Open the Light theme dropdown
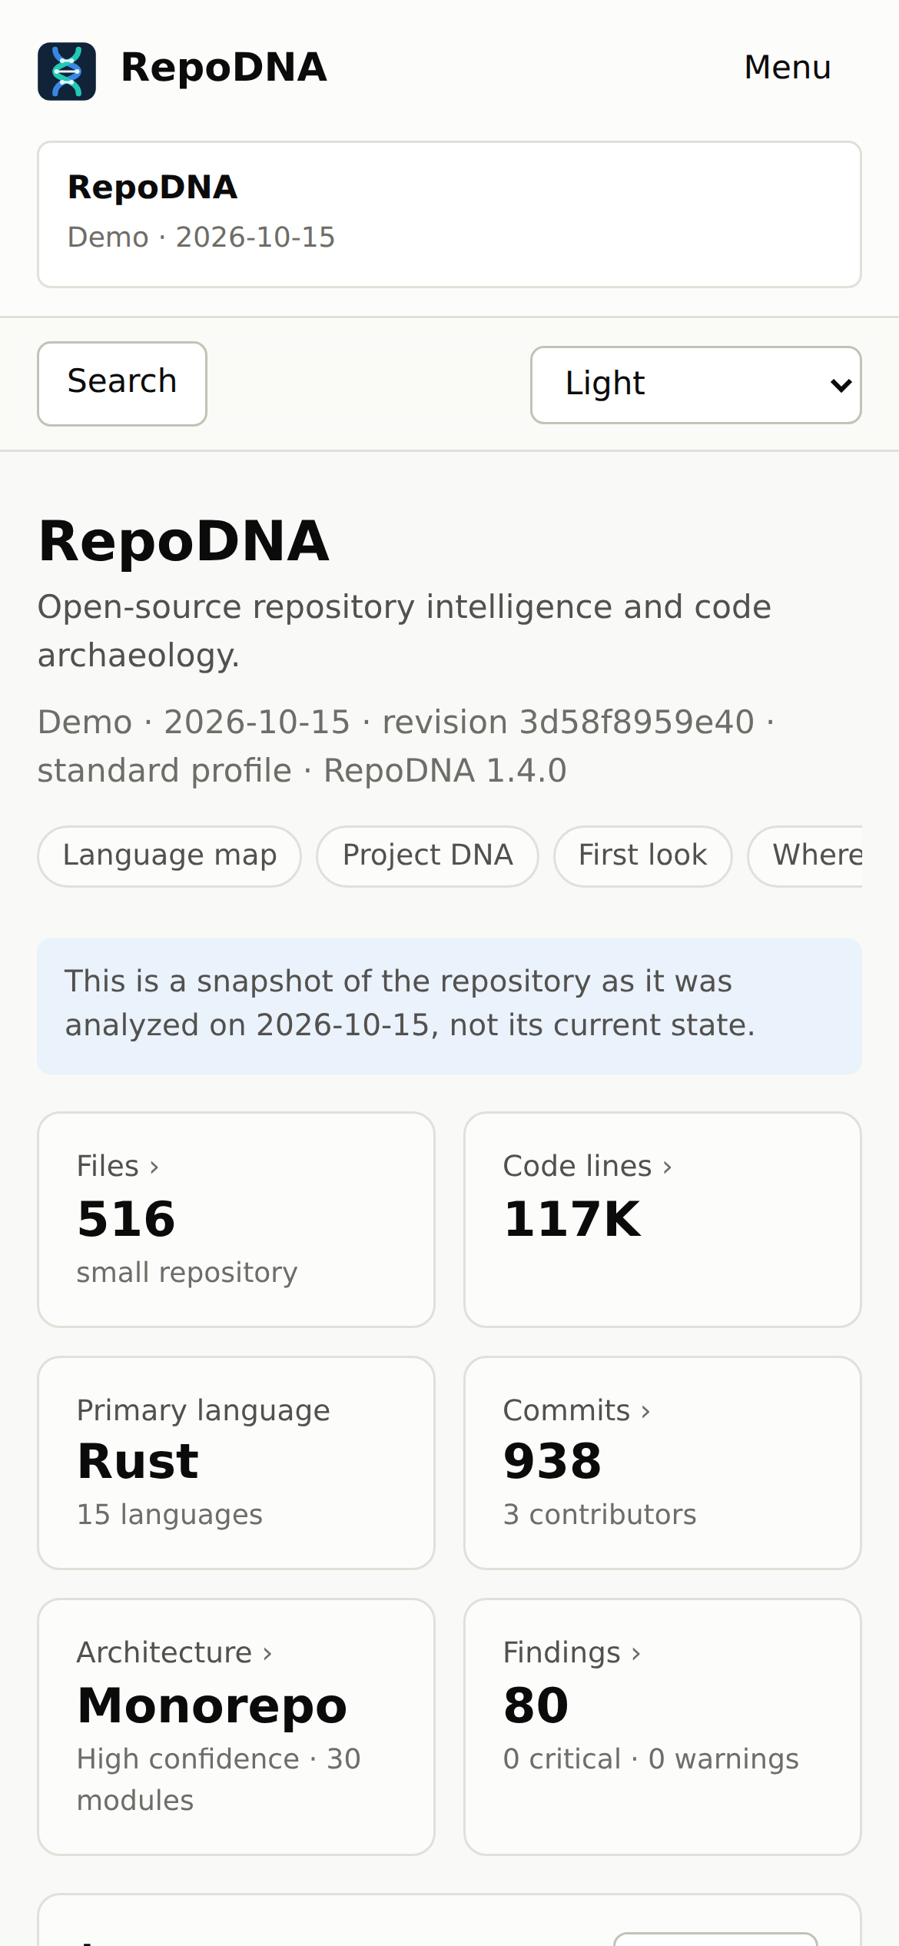This screenshot has height=1946, width=899. click(695, 384)
